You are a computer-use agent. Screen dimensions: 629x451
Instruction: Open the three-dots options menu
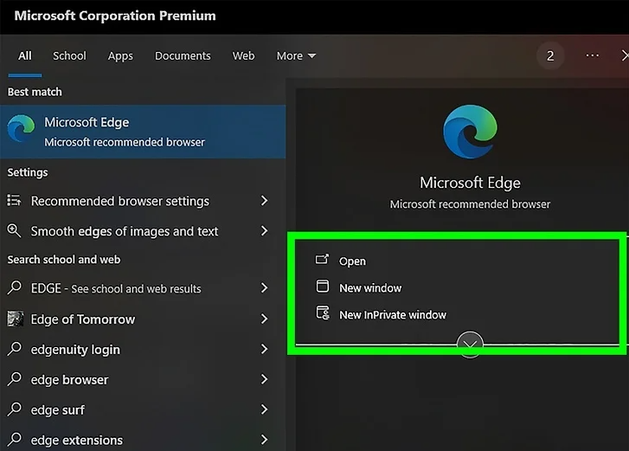tap(593, 55)
